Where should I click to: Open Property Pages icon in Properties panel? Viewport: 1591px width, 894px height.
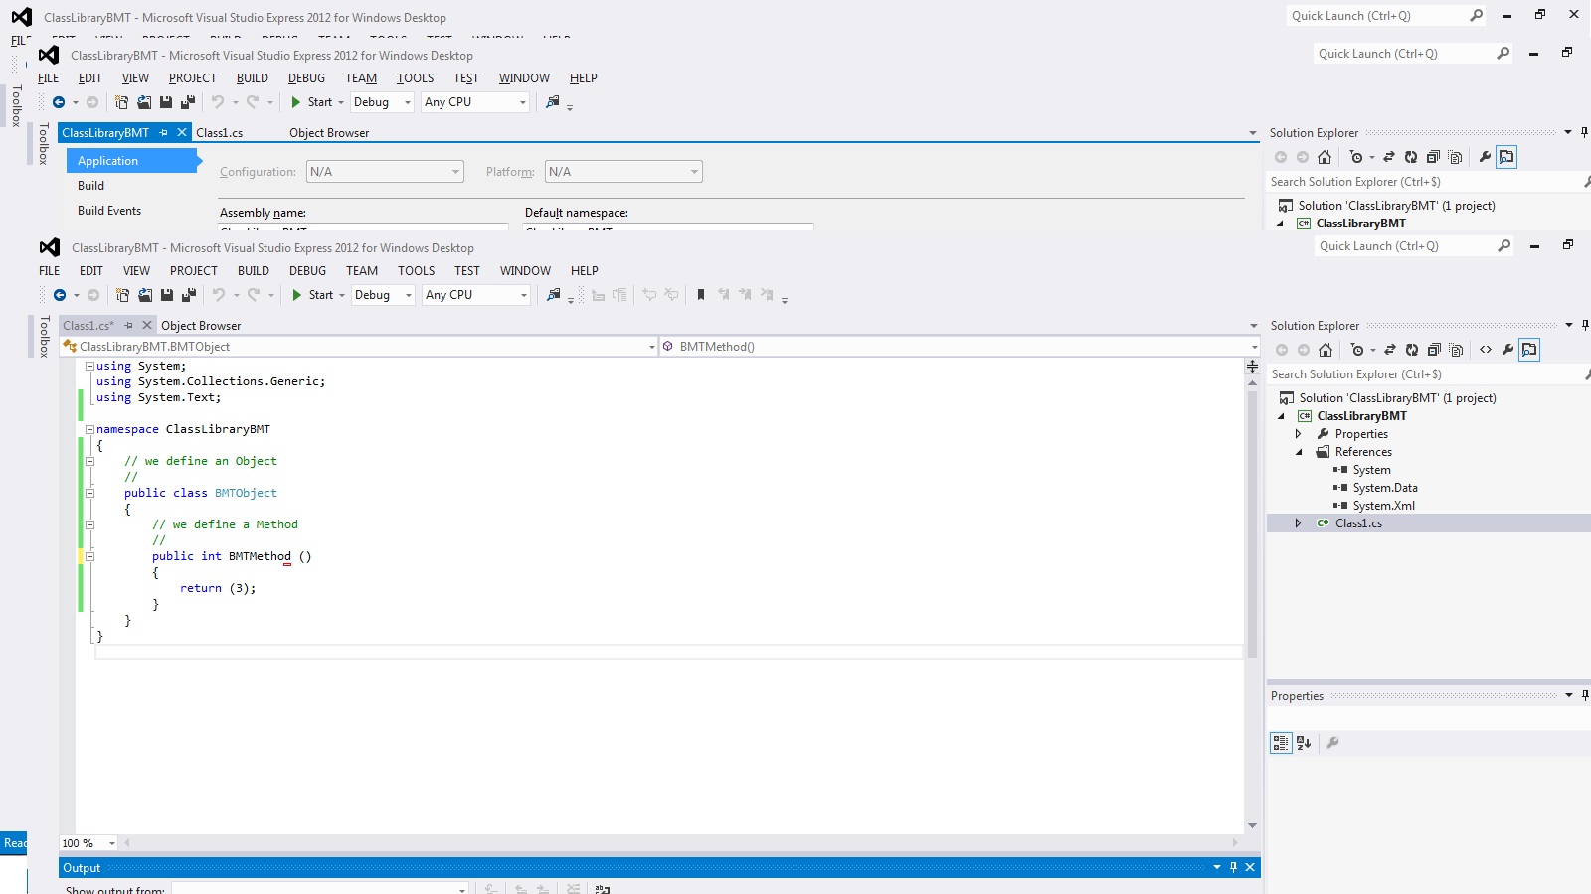(1332, 743)
